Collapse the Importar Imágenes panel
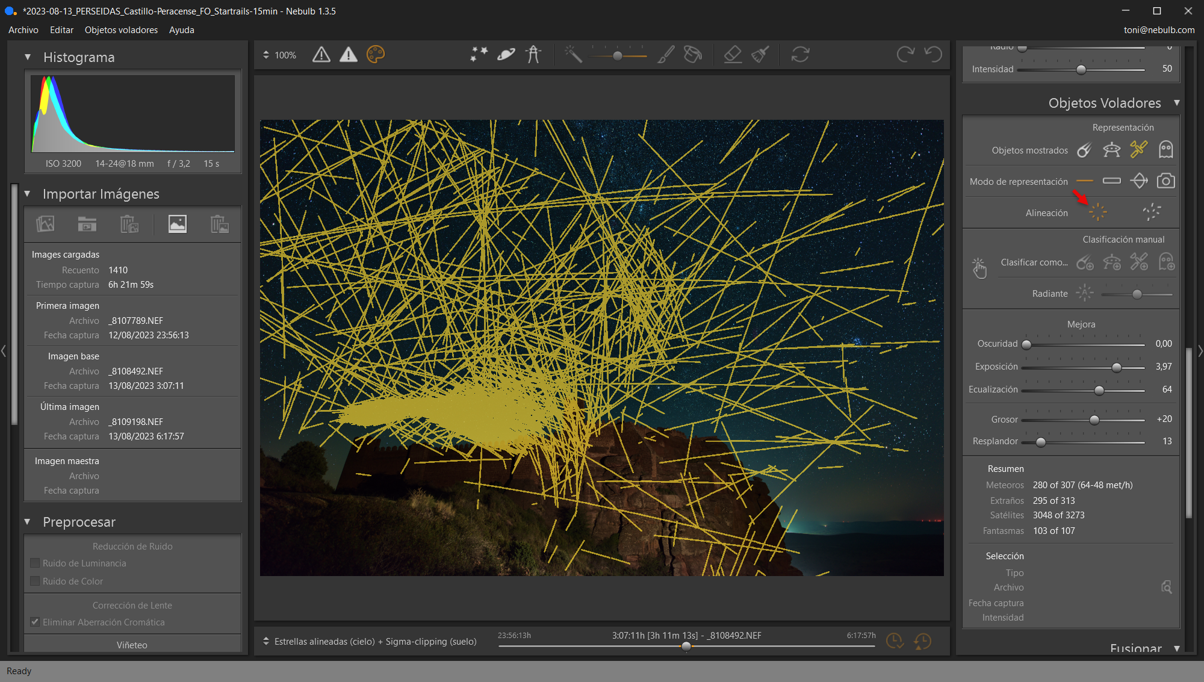 click(28, 194)
